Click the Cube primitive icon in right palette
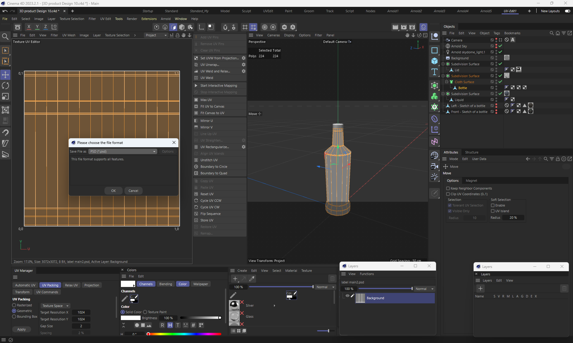This screenshot has height=343, width=573. pyautogui.click(x=435, y=61)
